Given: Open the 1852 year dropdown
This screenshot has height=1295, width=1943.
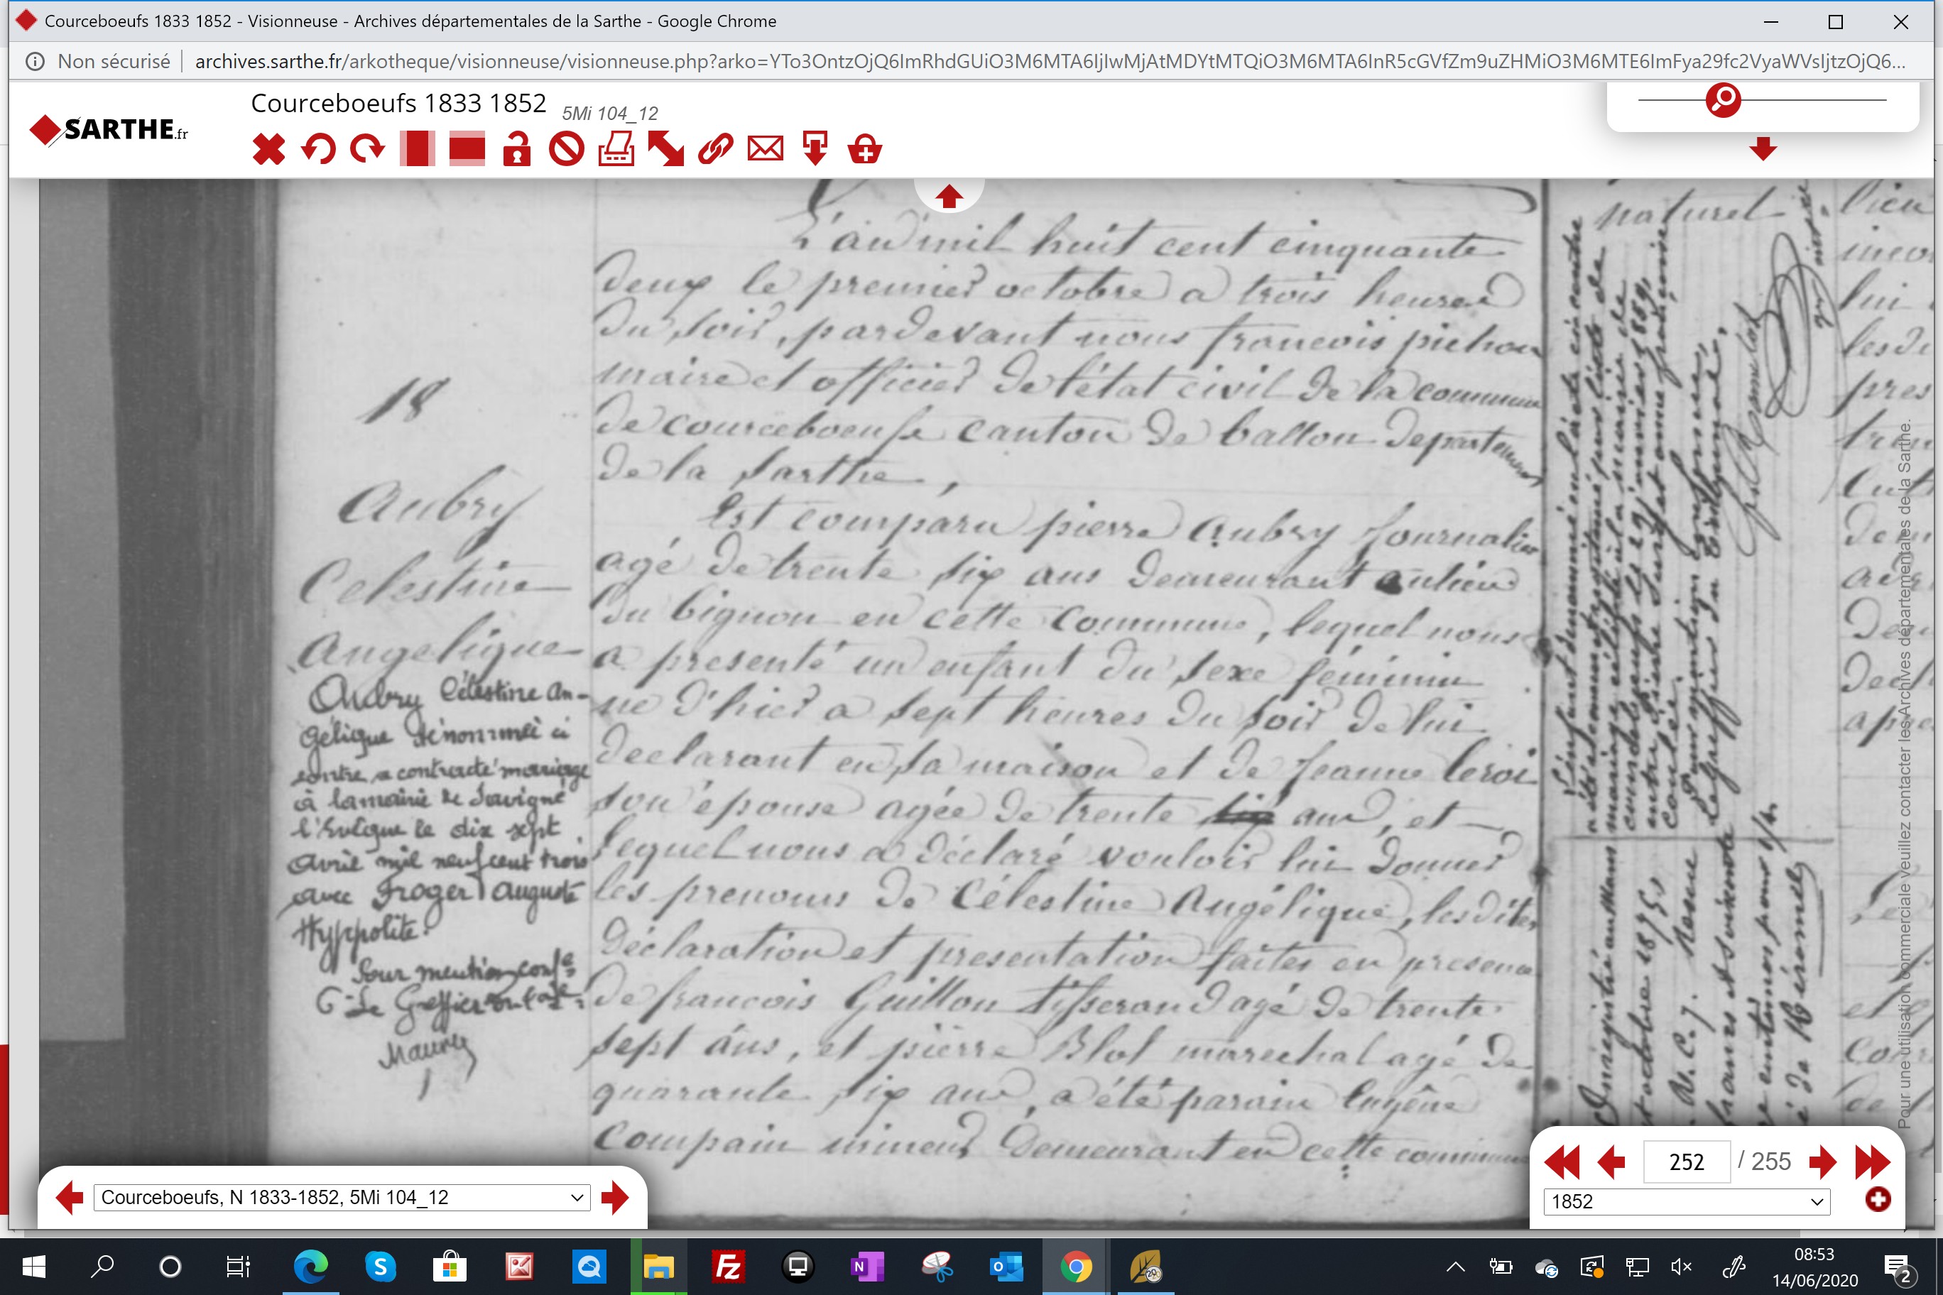Looking at the screenshot, I should point(1686,1202).
